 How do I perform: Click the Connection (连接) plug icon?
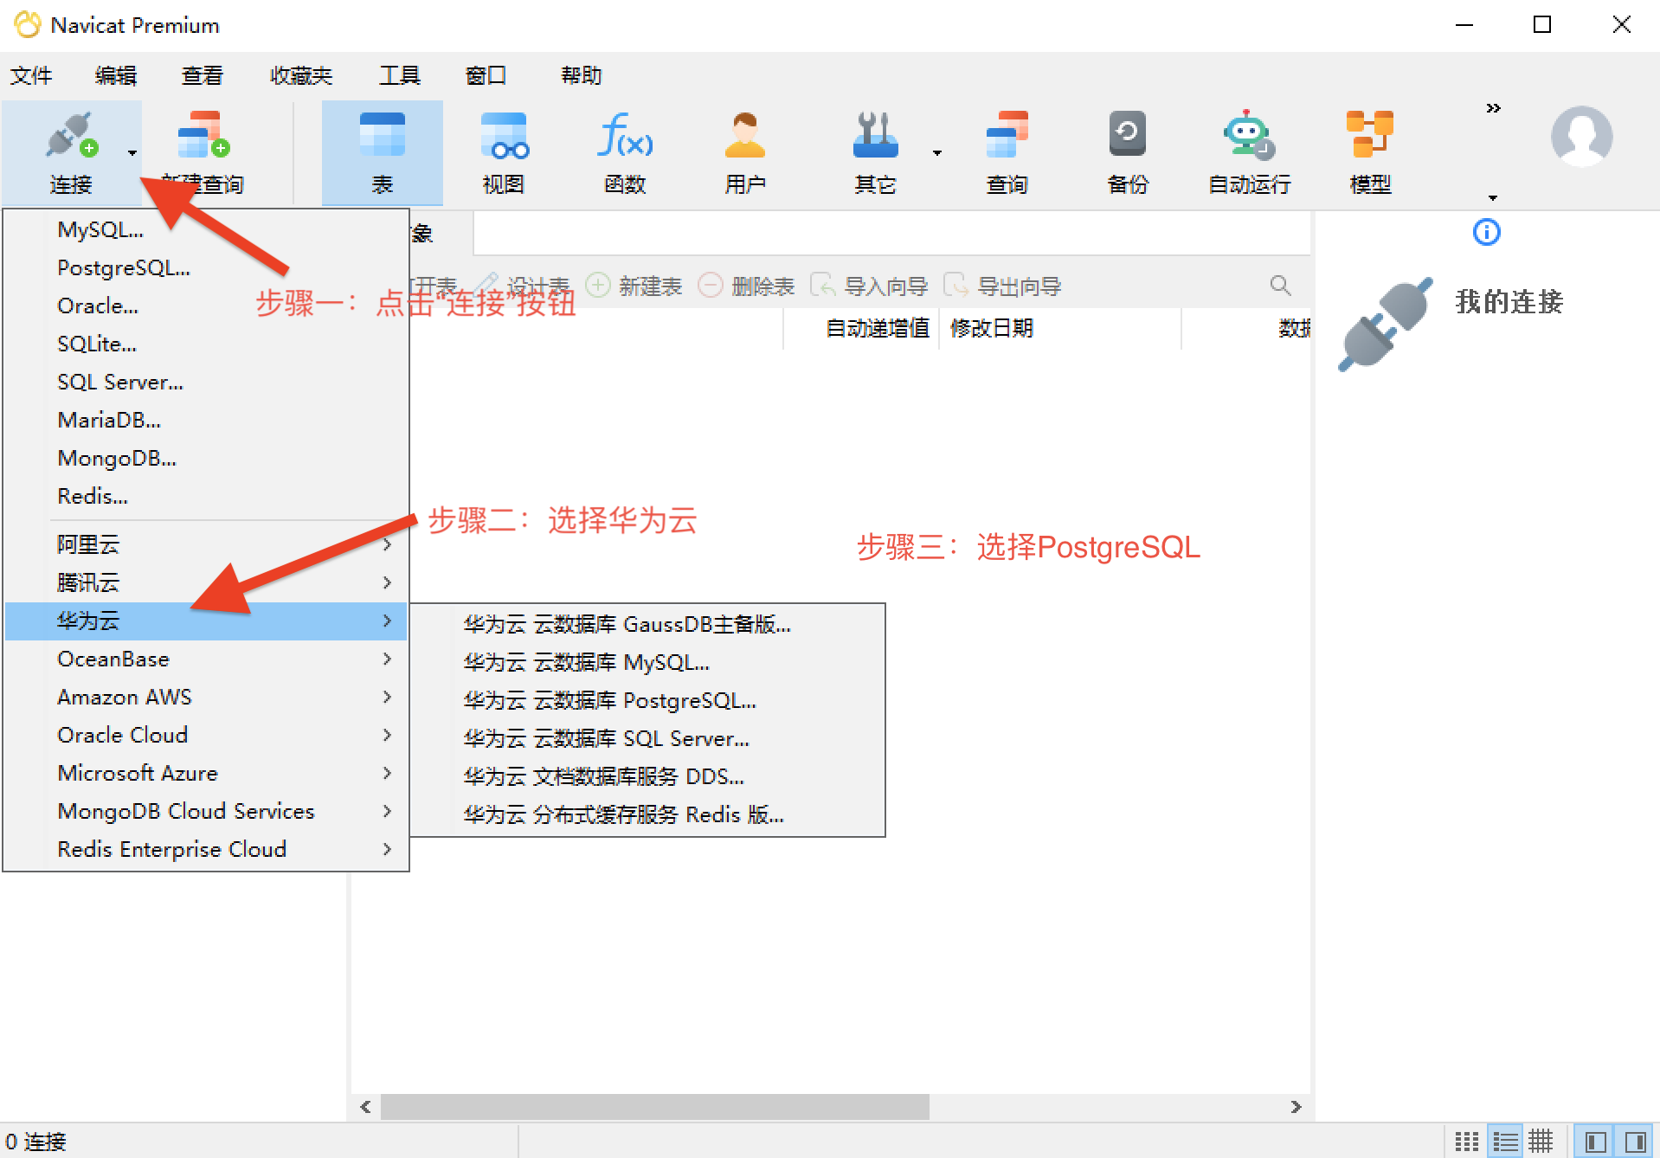pyautogui.click(x=71, y=136)
